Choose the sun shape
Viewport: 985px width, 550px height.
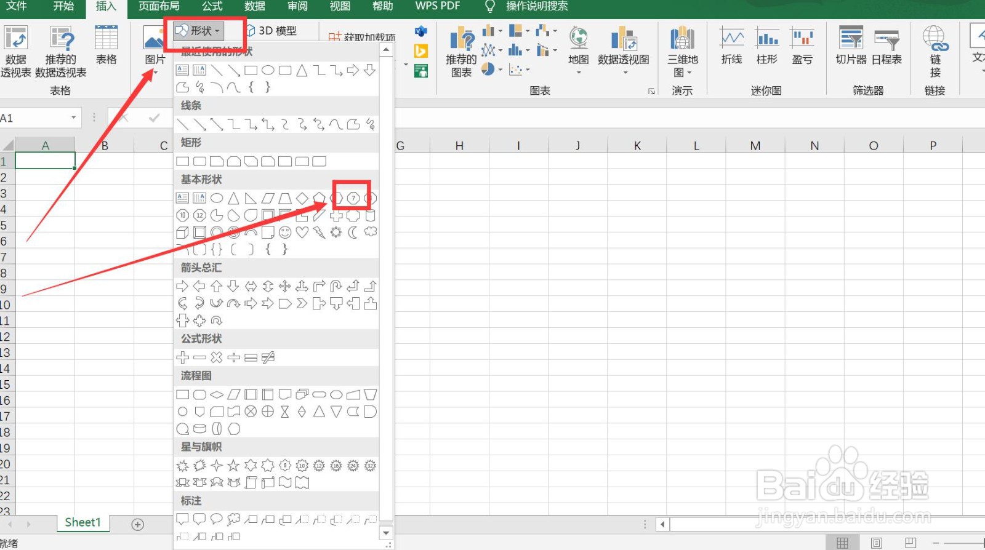click(x=336, y=232)
